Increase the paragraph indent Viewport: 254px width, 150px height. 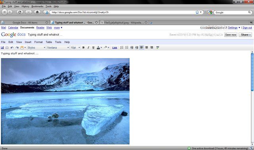click(x=137, y=48)
